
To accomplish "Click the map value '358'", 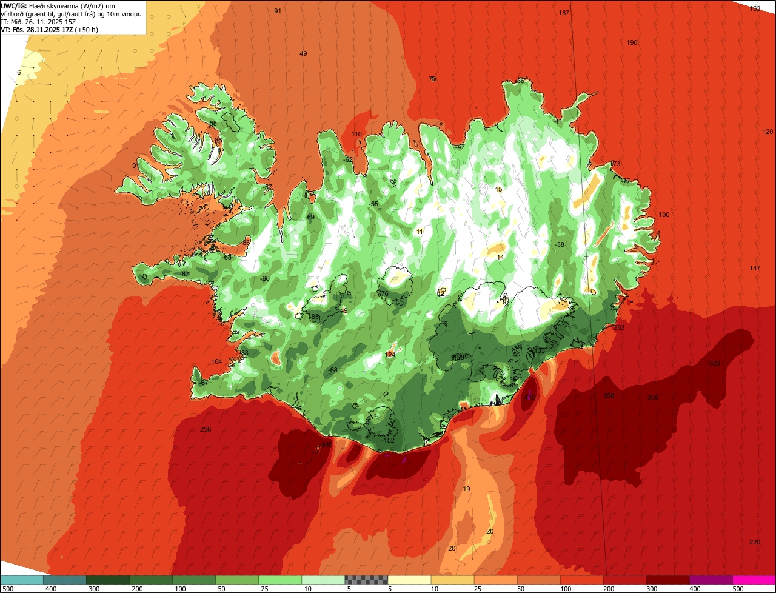I will tap(609, 395).
